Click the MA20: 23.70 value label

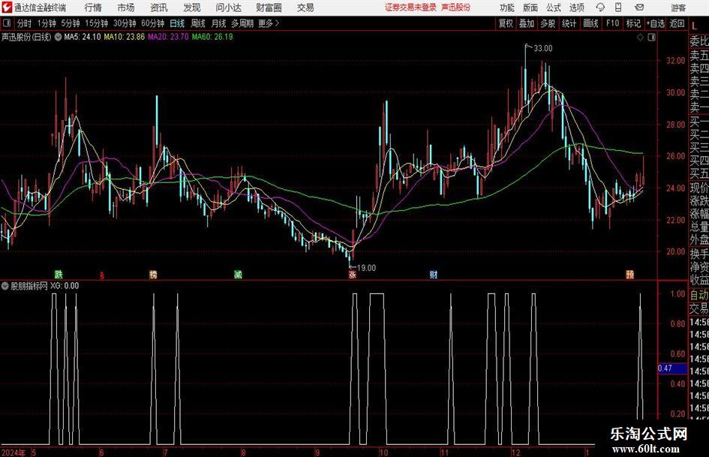click(168, 37)
